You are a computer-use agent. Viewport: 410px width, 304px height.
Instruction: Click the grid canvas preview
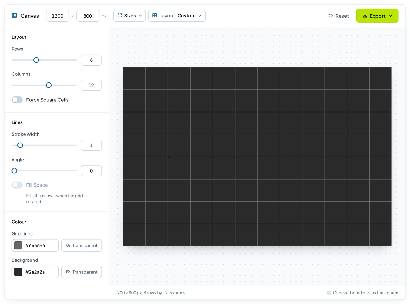(257, 157)
